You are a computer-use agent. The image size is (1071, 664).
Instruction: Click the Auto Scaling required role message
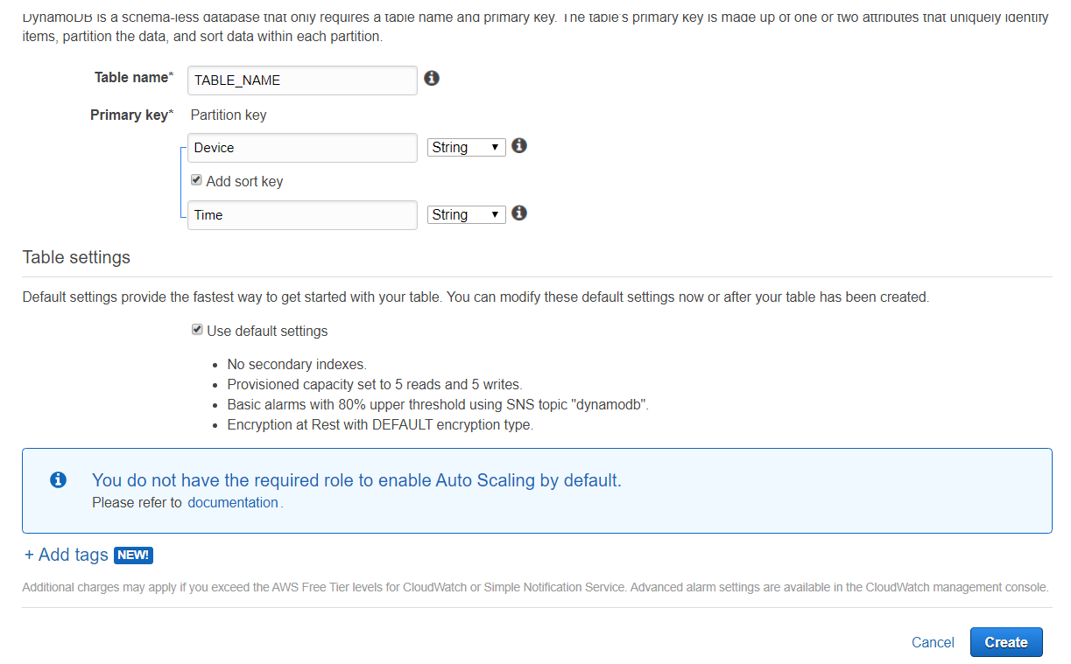point(356,480)
